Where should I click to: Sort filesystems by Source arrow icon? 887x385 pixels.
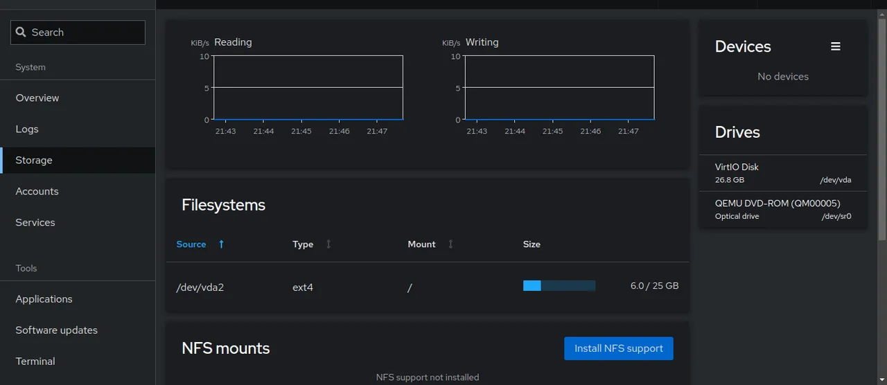point(221,244)
